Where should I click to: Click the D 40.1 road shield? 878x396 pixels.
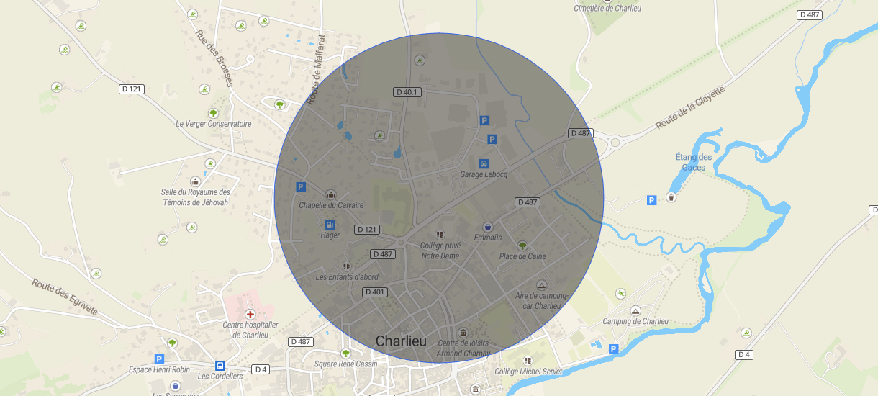pyautogui.click(x=407, y=92)
